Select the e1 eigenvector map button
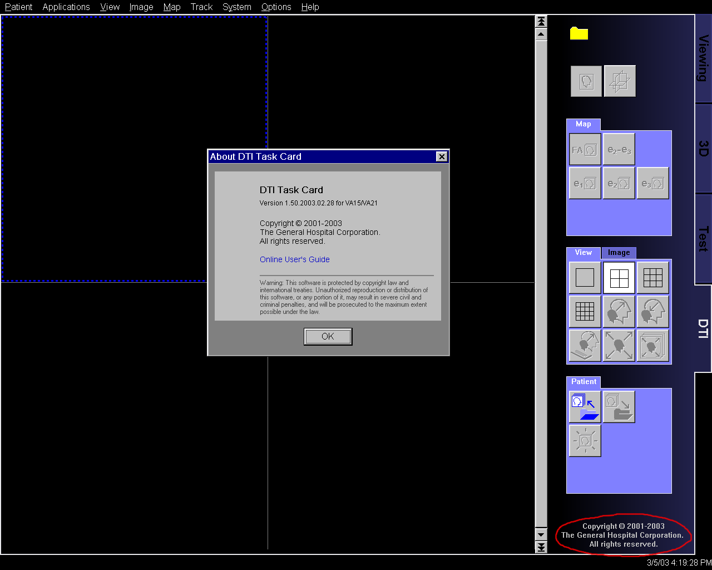 pyautogui.click(x=585, y=183)
